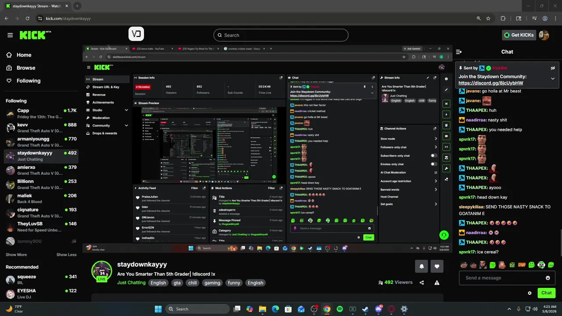Screen dimensions: 562x316
Task: Open chat settings gear icon
Action: click(530, 293)
